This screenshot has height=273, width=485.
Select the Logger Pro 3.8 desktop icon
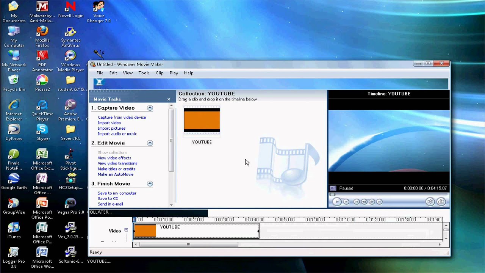pyautogui.click(x=14, y=258)
